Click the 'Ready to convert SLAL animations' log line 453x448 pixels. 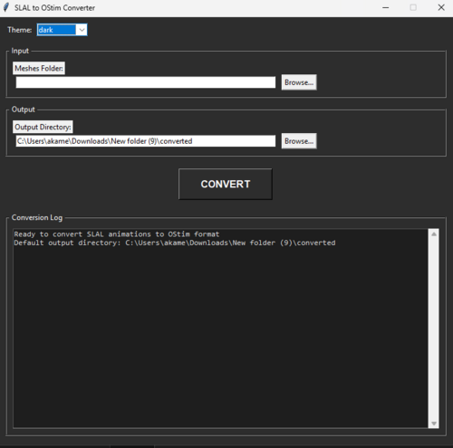pos(117,234)
